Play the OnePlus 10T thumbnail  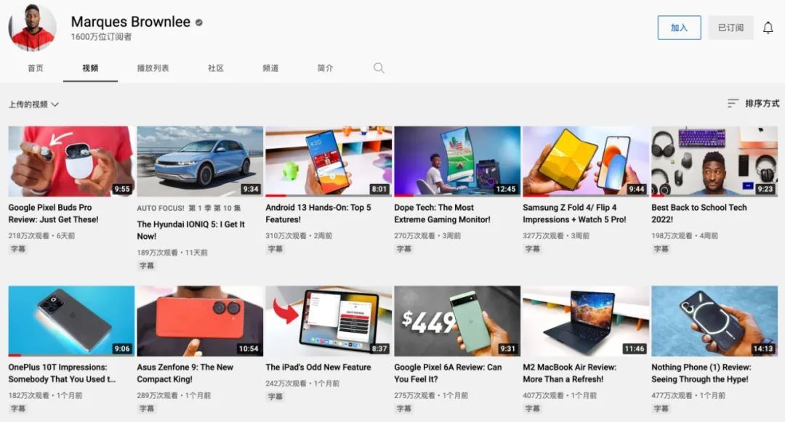click(71, 321)
